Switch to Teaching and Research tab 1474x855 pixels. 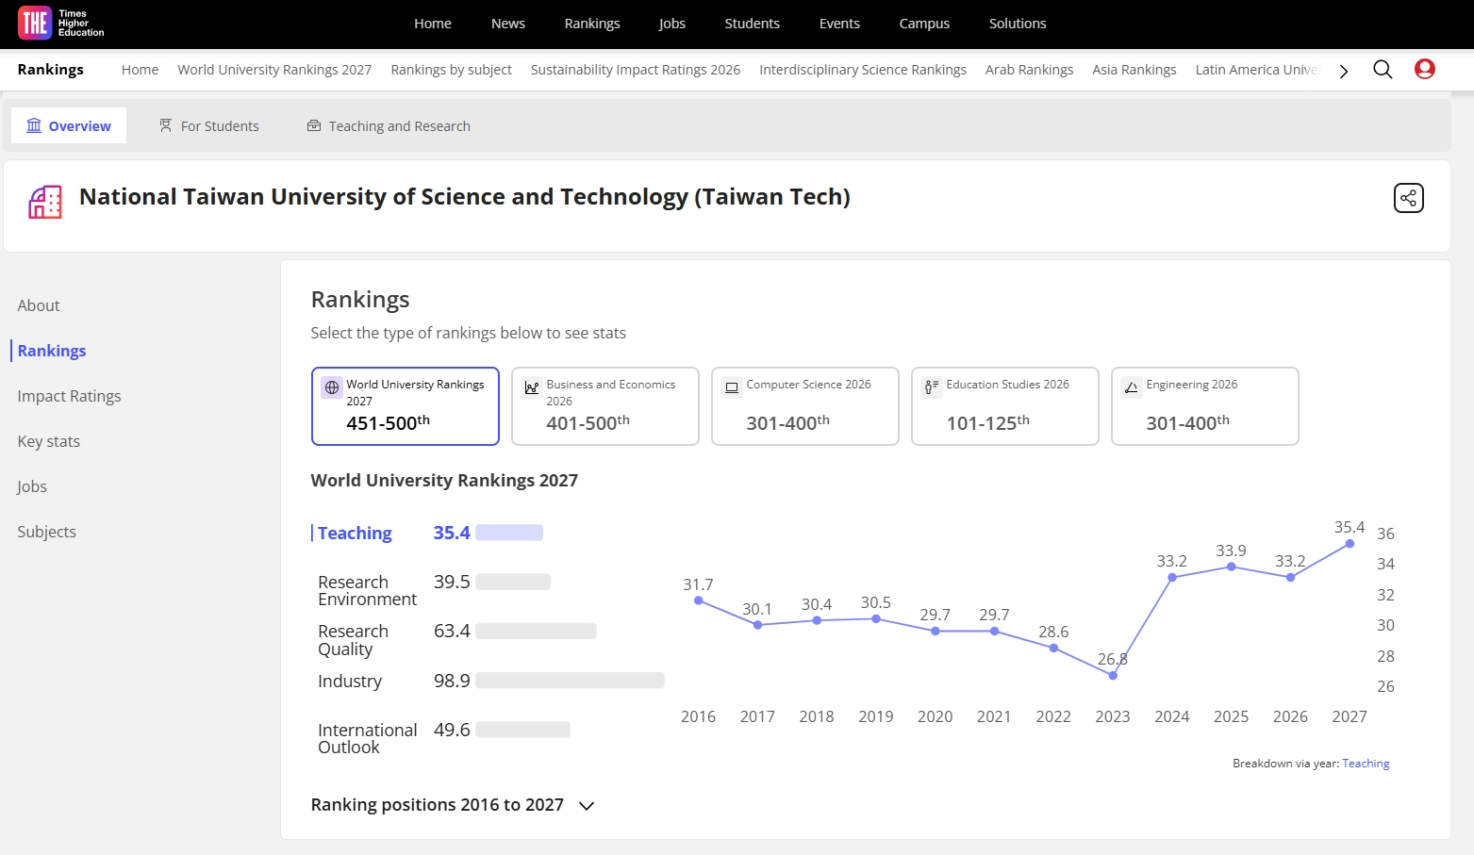[x=389, y=125]
